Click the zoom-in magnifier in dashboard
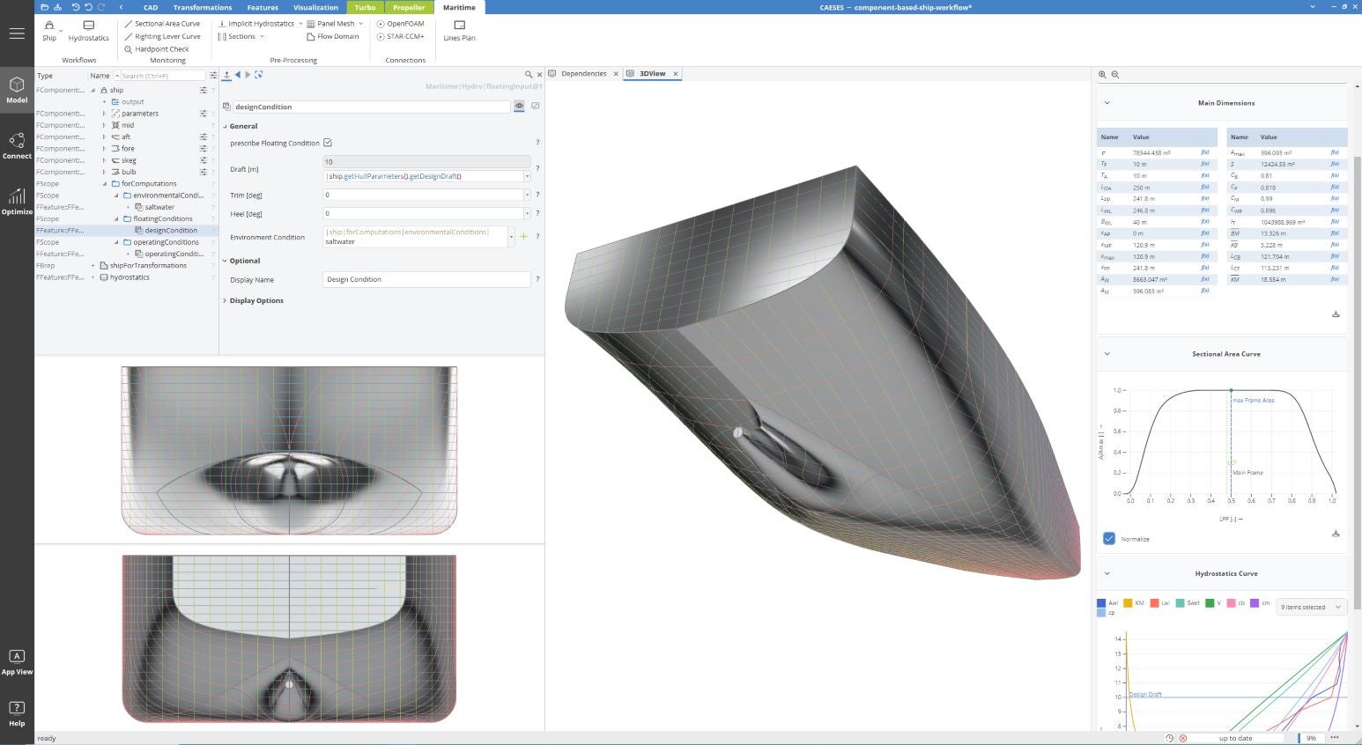Screen dimensions: 1362x745 click(1102, 75)
